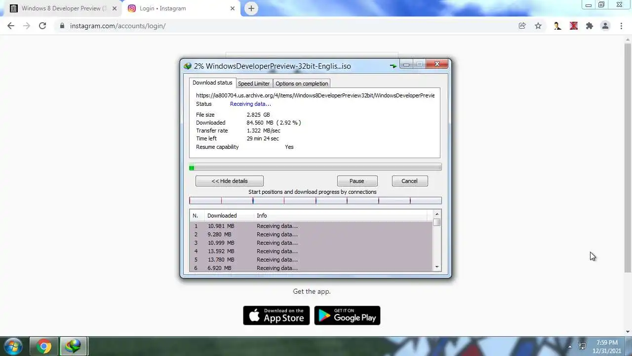Click the figure extension icon beside the star
Viewport: 632px width, 356px height.
(557, 26)
